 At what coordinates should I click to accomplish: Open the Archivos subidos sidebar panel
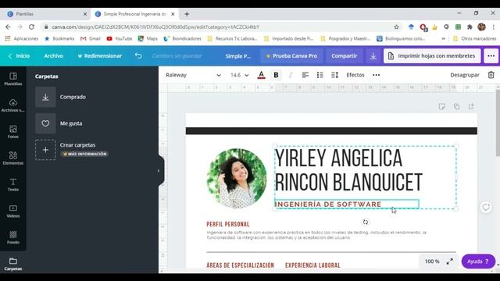pyautogui.click(x=13, y=105)
